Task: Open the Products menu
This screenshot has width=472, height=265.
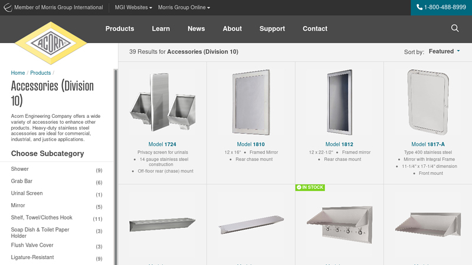Action: click(x=120, y=28)
